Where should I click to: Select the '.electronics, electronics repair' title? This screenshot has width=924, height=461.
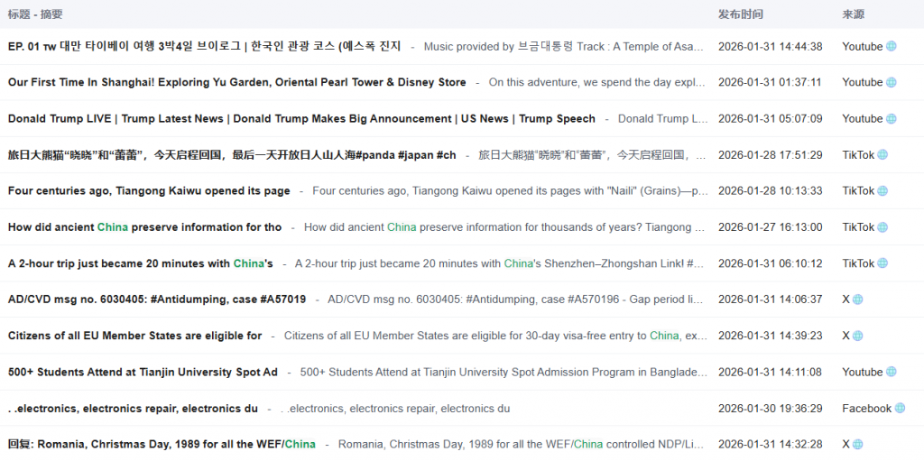pos(133,408)
